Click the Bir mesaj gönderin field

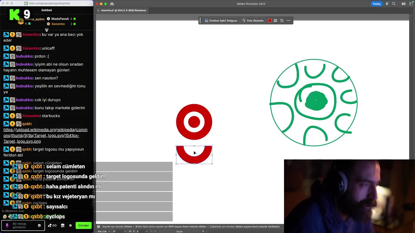coord(24,226)
